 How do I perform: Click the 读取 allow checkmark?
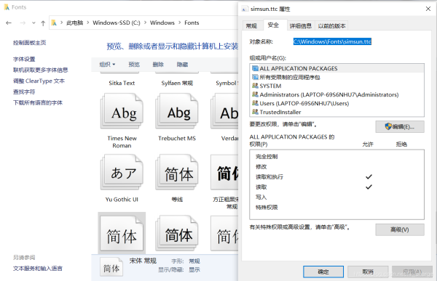[x=369, y=187]
